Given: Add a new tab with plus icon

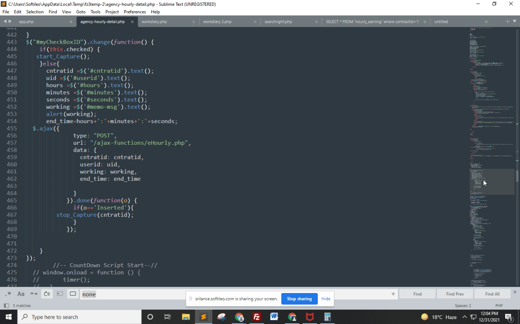Looking at the screenshot, I should pos(507,21).
